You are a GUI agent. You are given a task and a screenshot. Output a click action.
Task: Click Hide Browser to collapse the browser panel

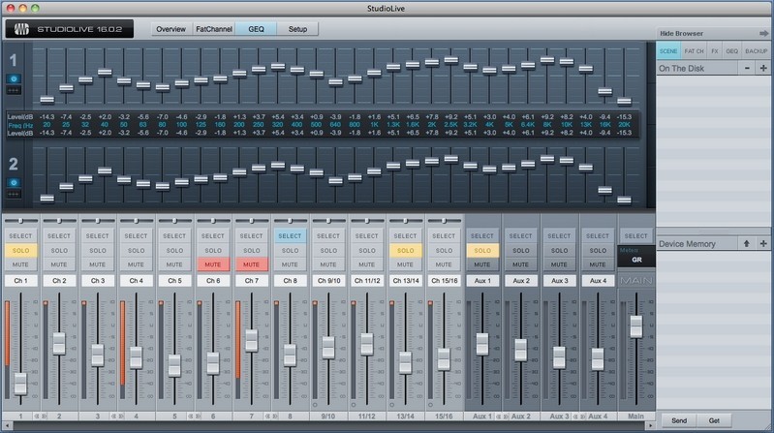coord(682,33)
